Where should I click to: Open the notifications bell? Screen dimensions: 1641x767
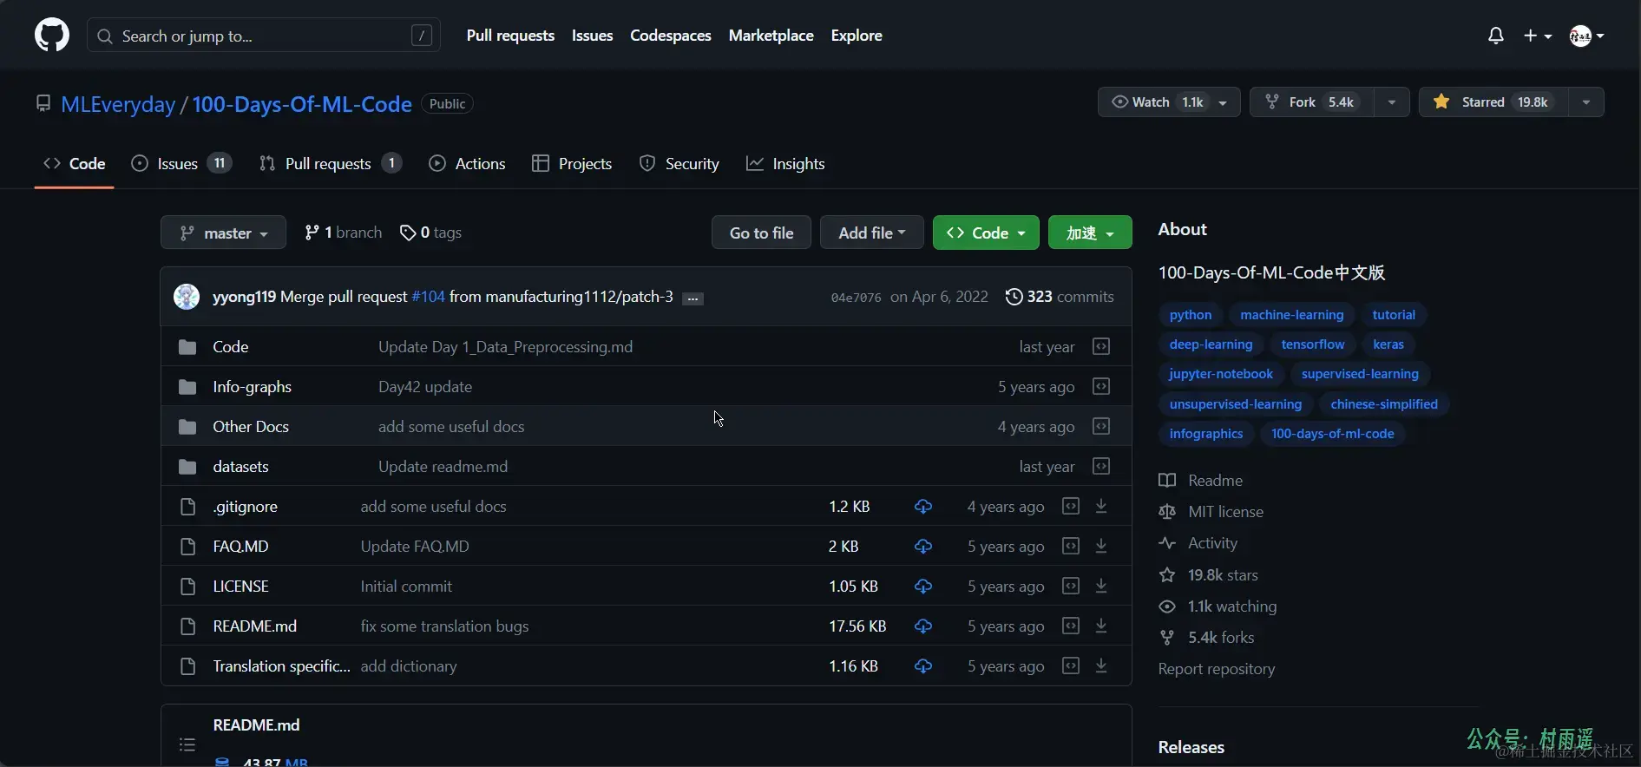point(1495,36)
